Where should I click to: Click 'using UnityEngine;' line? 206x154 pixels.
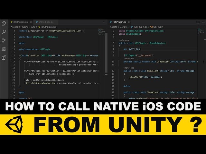129,34
